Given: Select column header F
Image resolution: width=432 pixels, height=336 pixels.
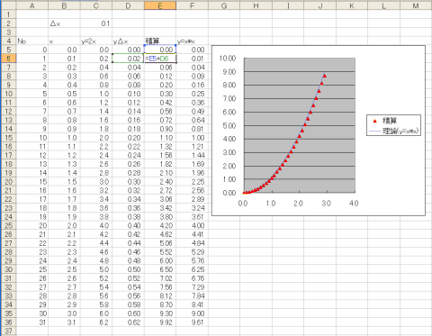Looking at the screenshot, I should (x=192, y=5).
